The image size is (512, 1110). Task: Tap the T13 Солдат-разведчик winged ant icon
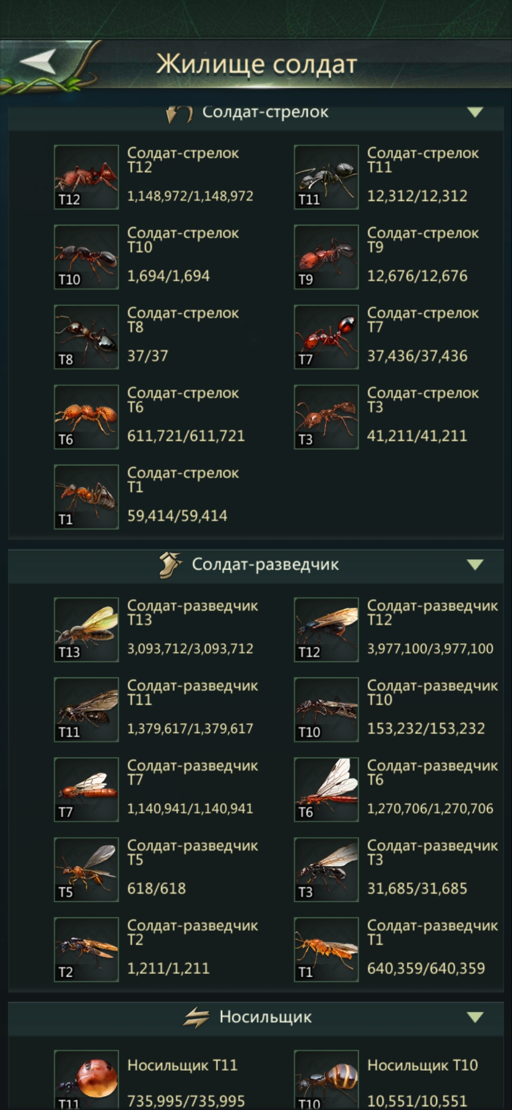[x=86, y=629]
